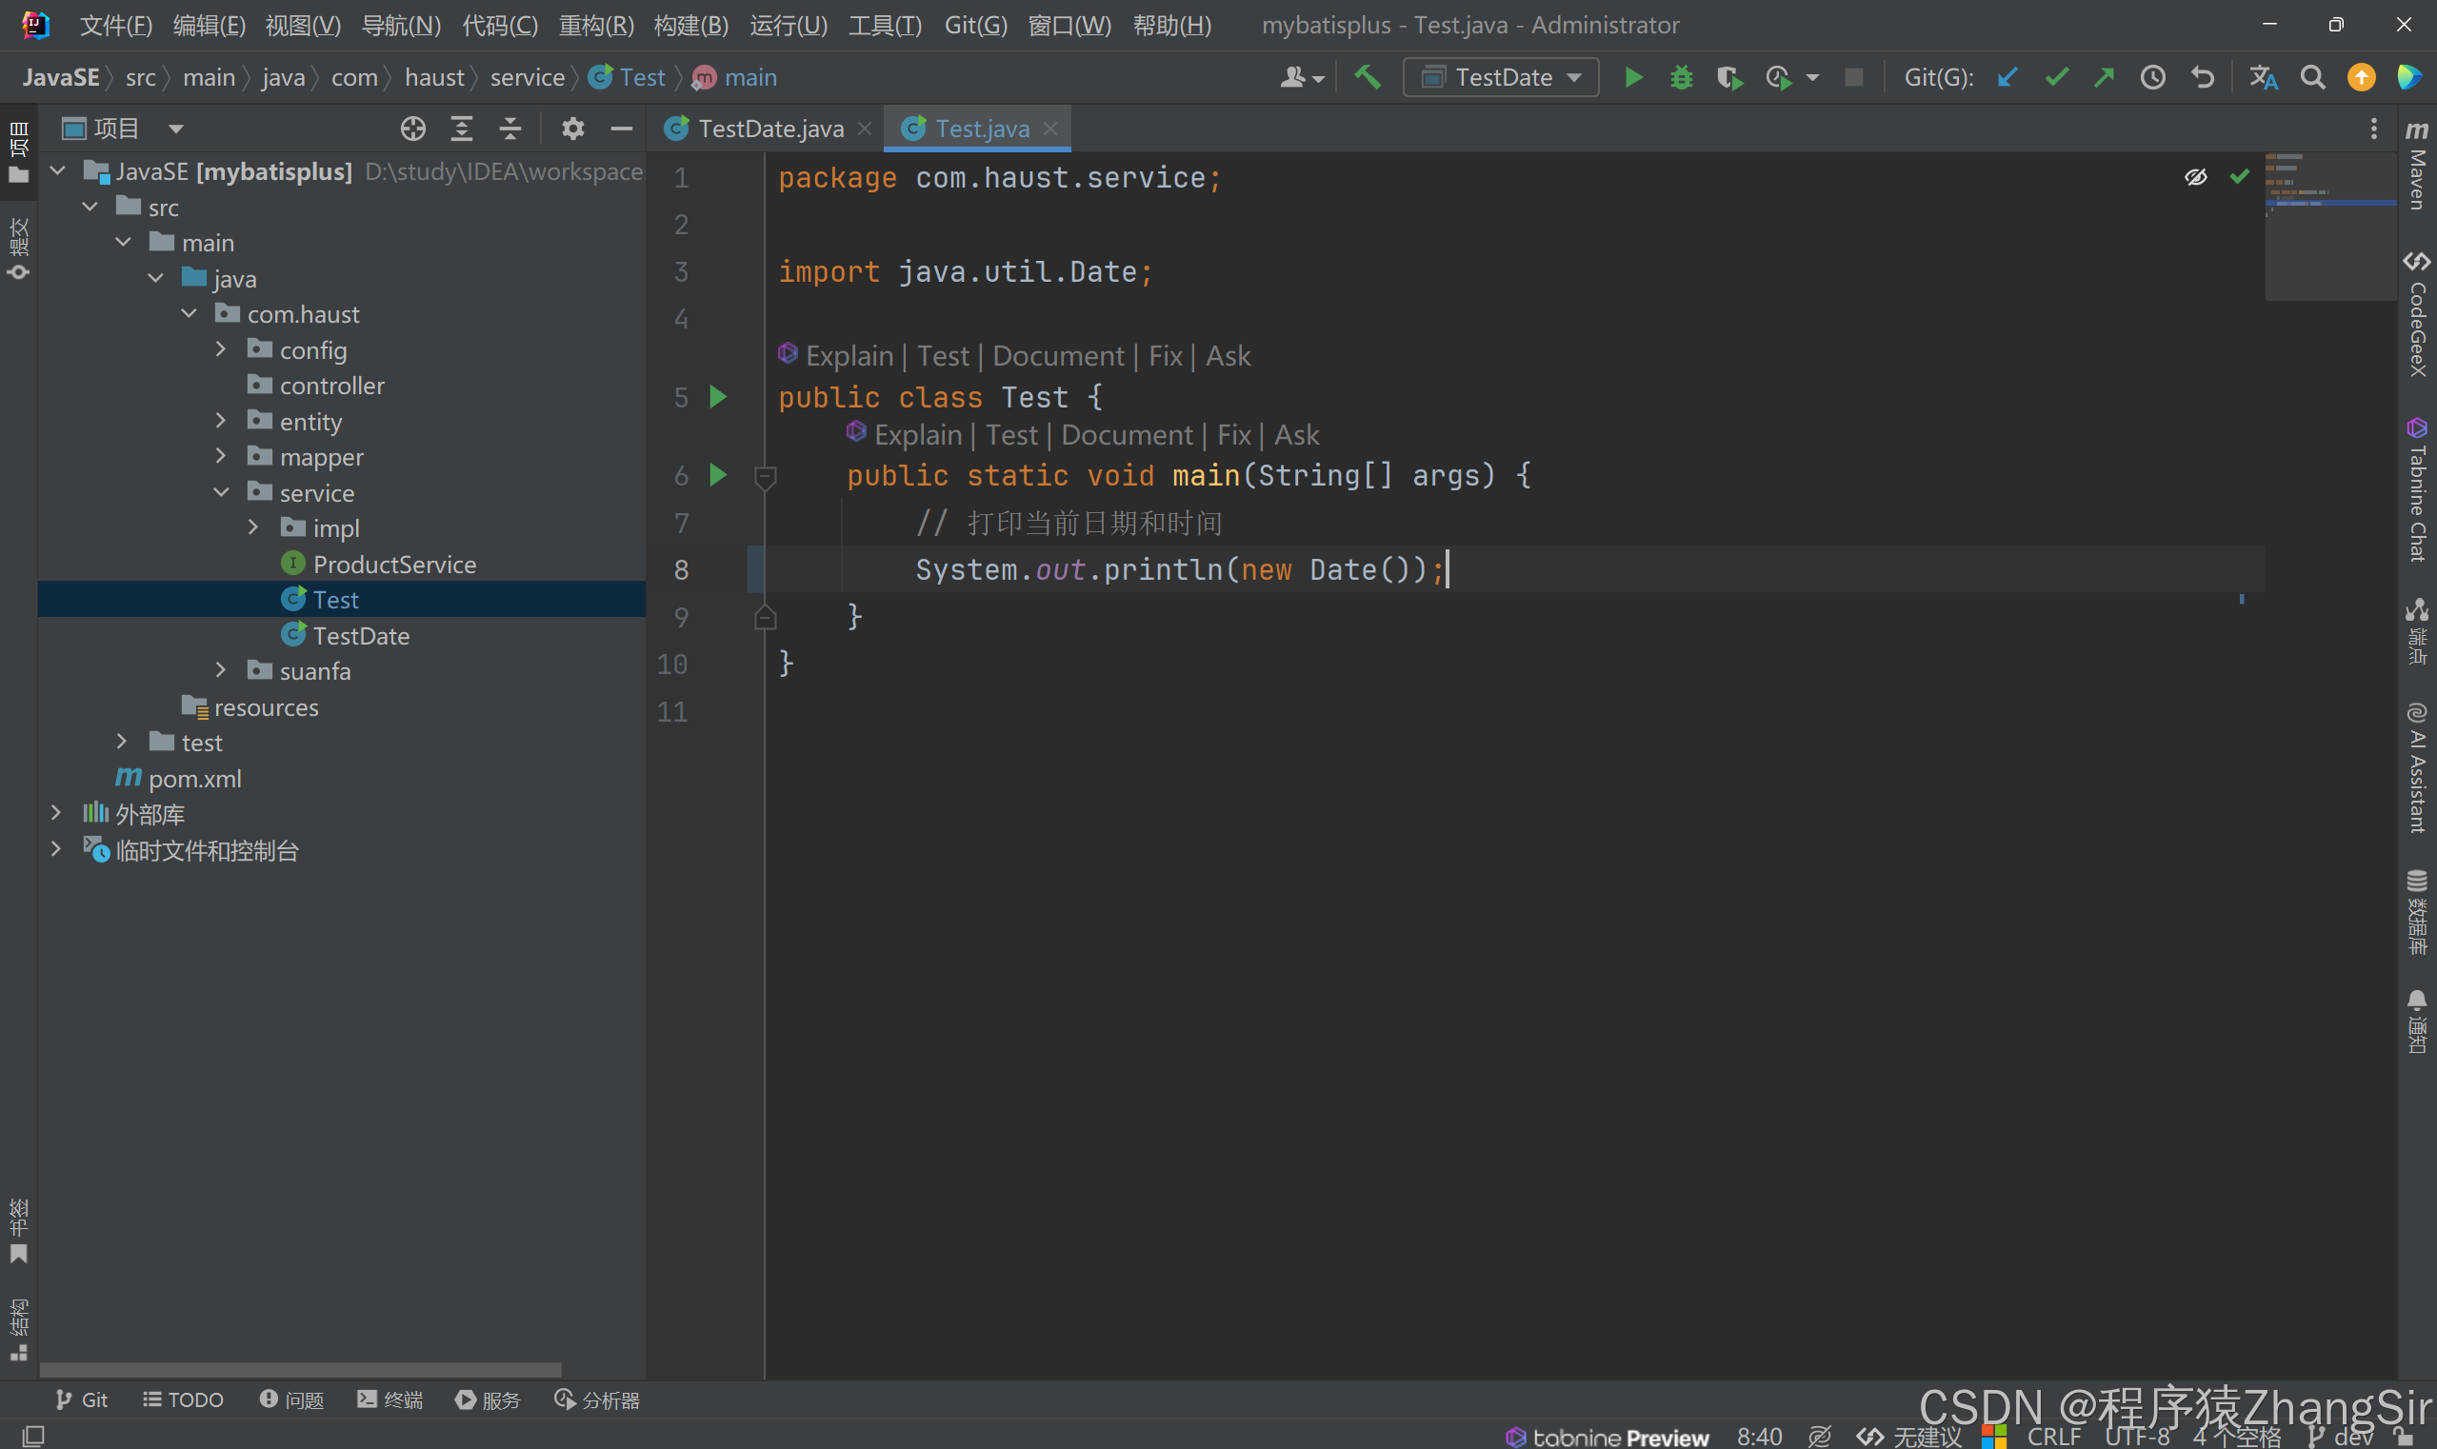Viewport: 2437px width, 1449px height.
Task: Toggle the crossed-eye inspection widget icon
Action: pos(2196,177)
